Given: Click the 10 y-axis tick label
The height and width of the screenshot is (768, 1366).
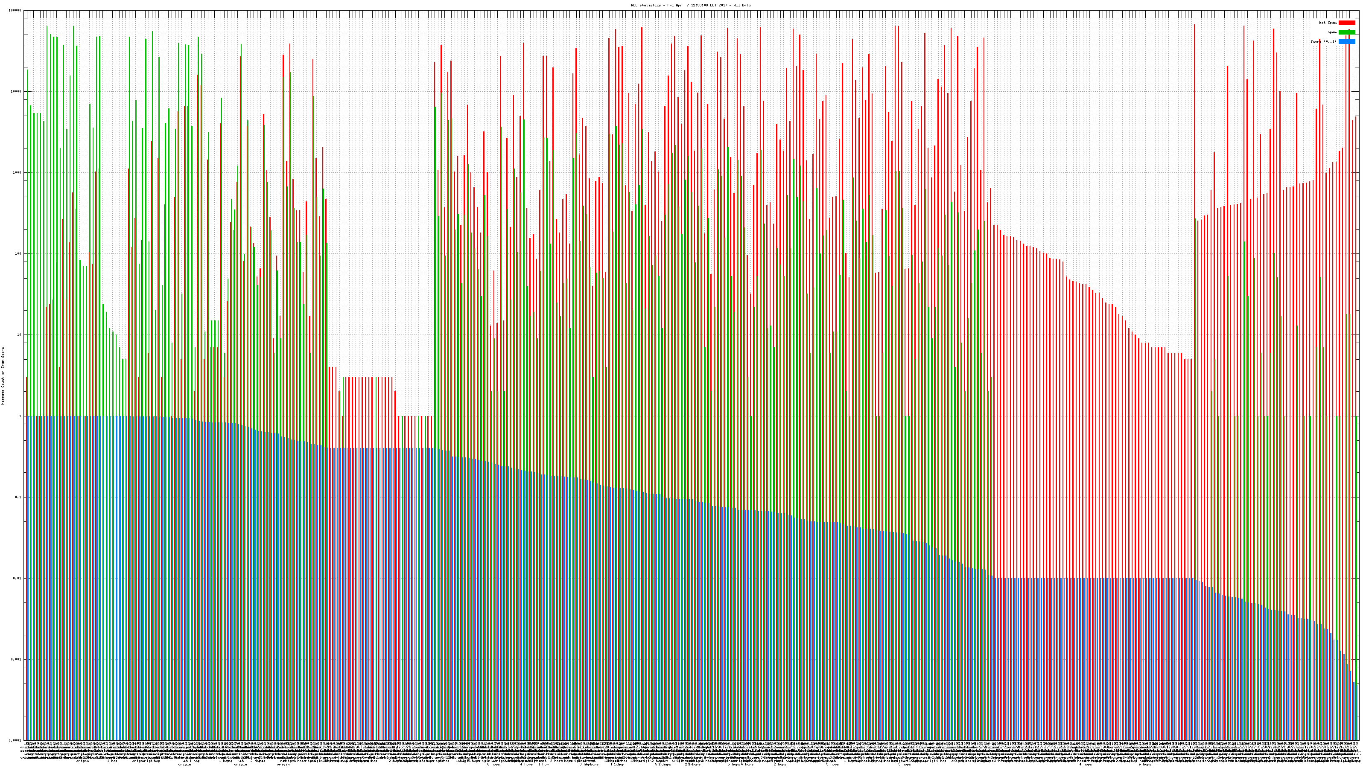Looking at the screenshot, I should [20, 335].
